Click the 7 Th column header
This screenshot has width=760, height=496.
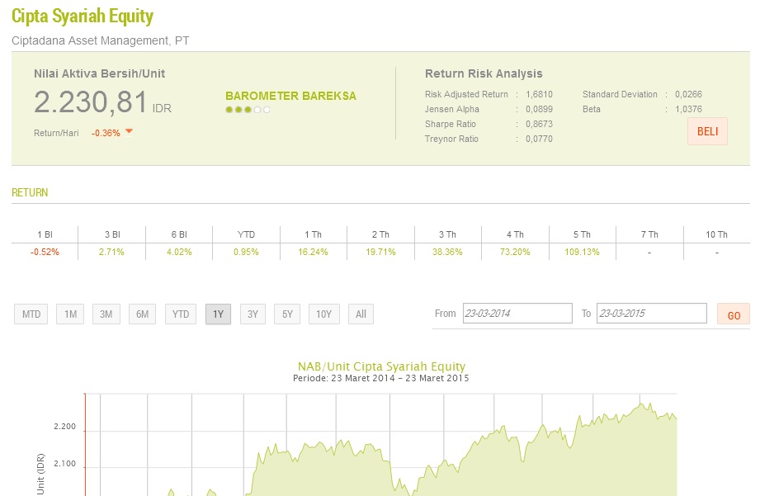point(649,234)
